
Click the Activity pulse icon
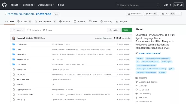[x=137, y=86]
